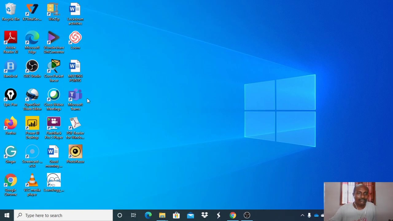Select the PhotoRazor desktop shortcut
The height and width of the screenshot is (221, 393).
(x=75, y=155)
